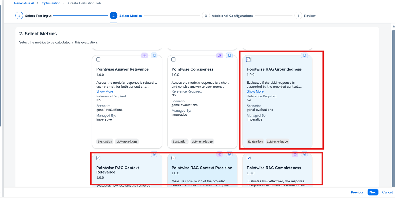Click flask icon on Pointwise RAG Context Precision card

(x=220, y=154)
